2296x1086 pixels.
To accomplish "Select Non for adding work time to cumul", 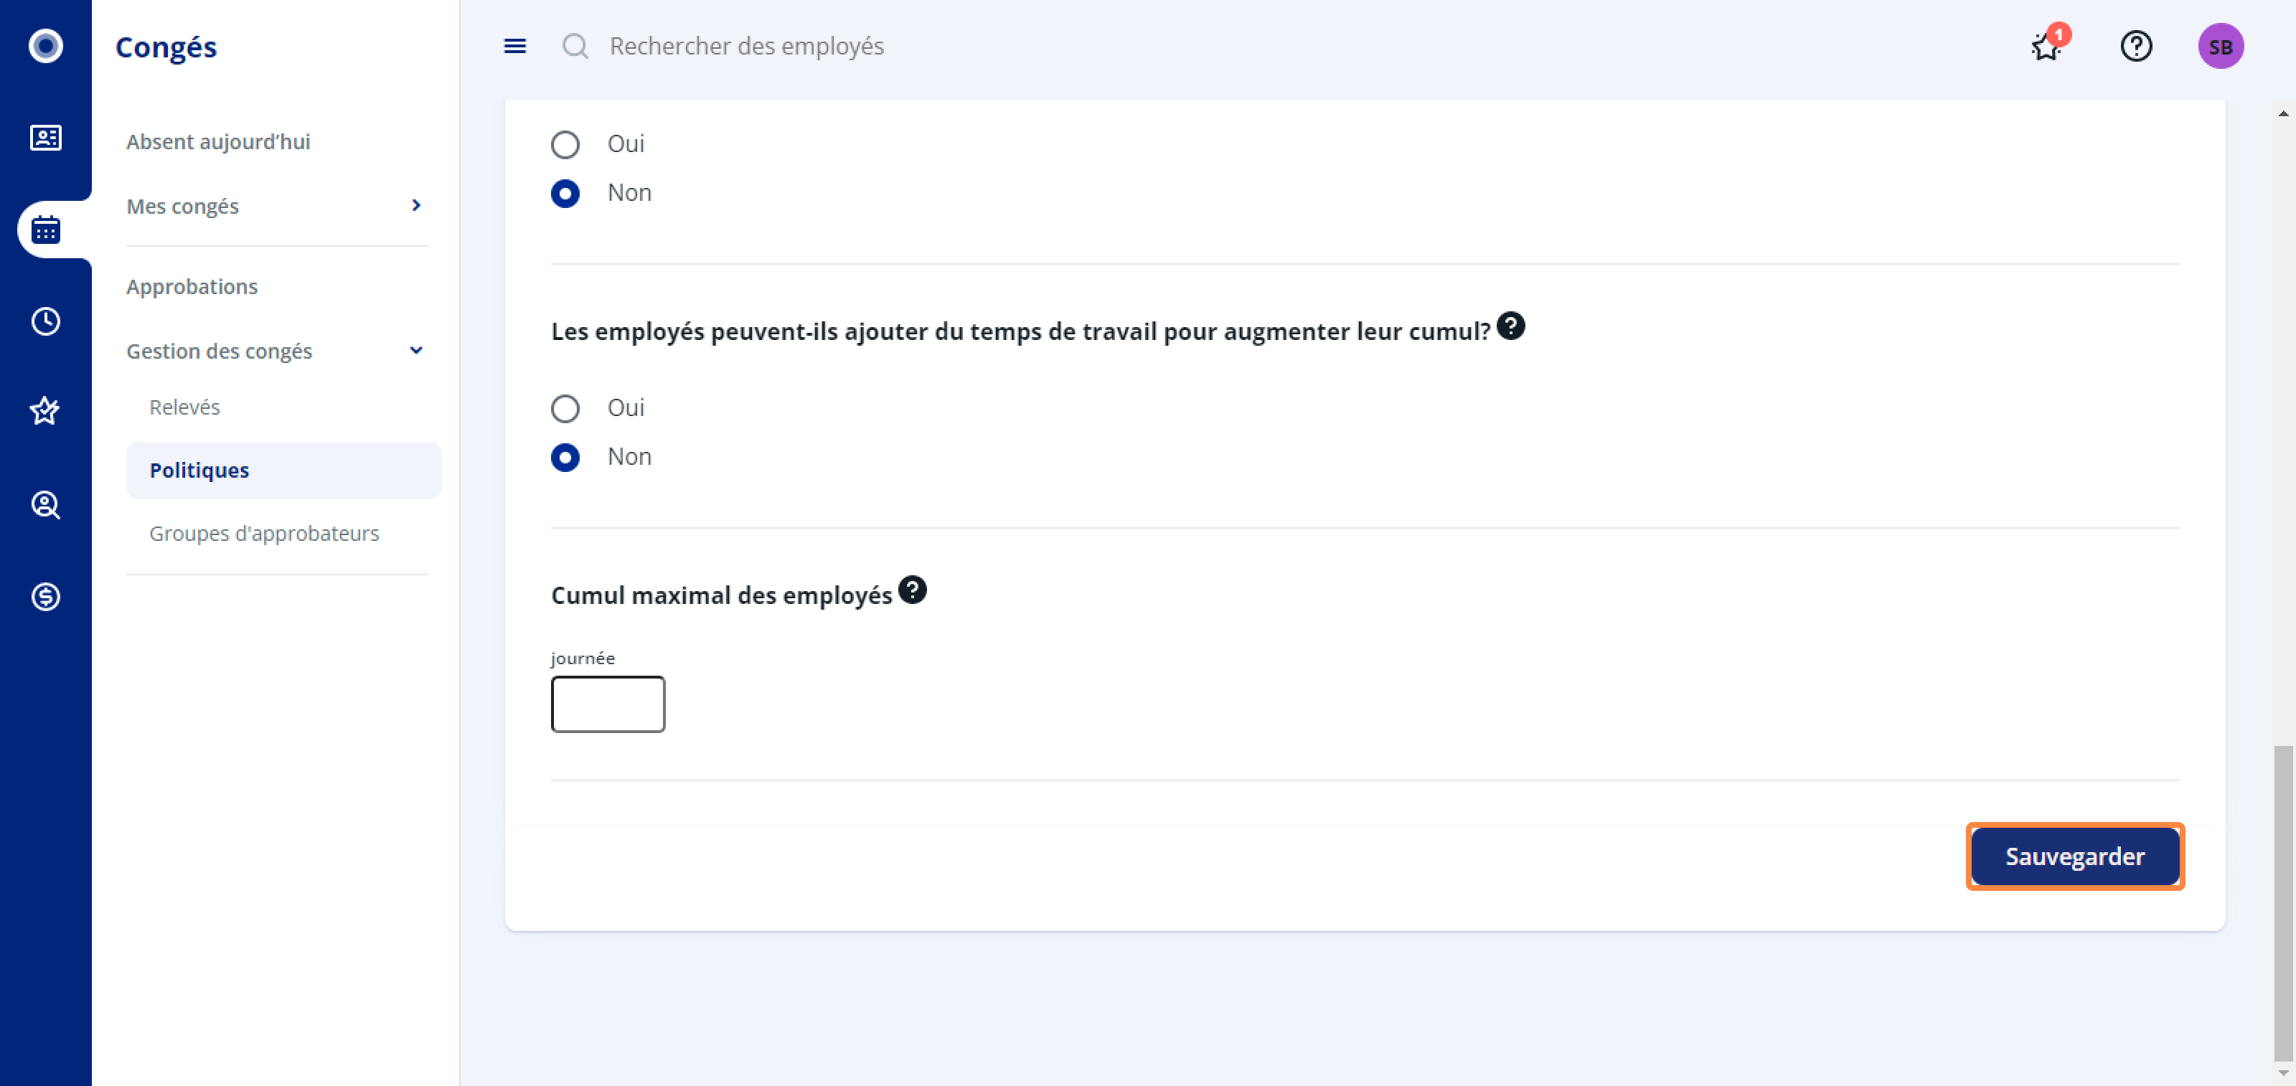I will 565,458.
